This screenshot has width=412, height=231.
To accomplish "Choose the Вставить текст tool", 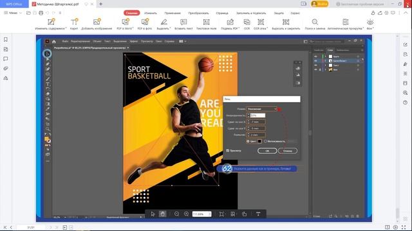I will (183, 24).
